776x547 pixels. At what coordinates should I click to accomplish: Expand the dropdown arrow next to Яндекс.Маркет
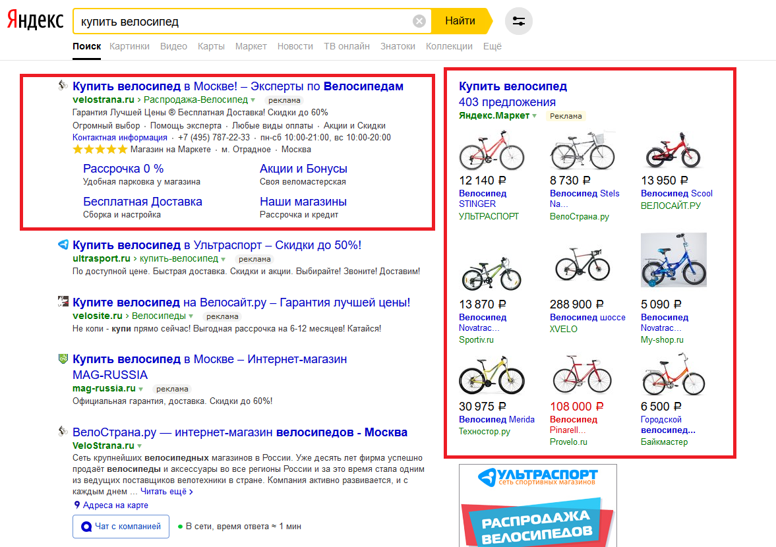click(x=535, y=116)
